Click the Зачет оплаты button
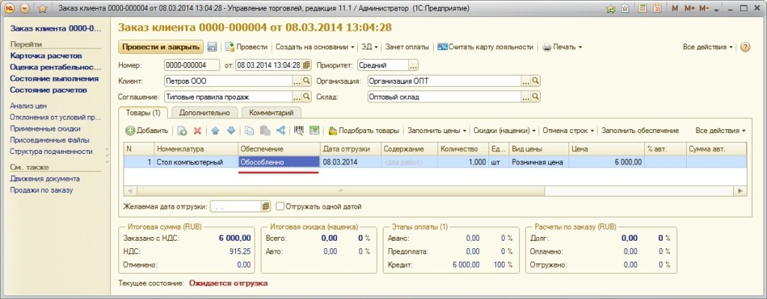This screenshot has width=767, height=299. [x=407, y=47]
